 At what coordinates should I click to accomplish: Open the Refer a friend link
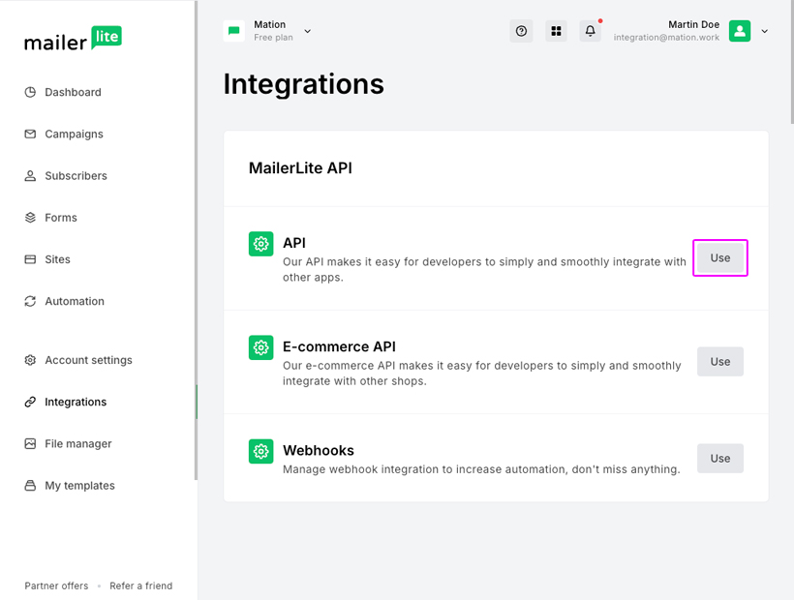tap(140, 585)
